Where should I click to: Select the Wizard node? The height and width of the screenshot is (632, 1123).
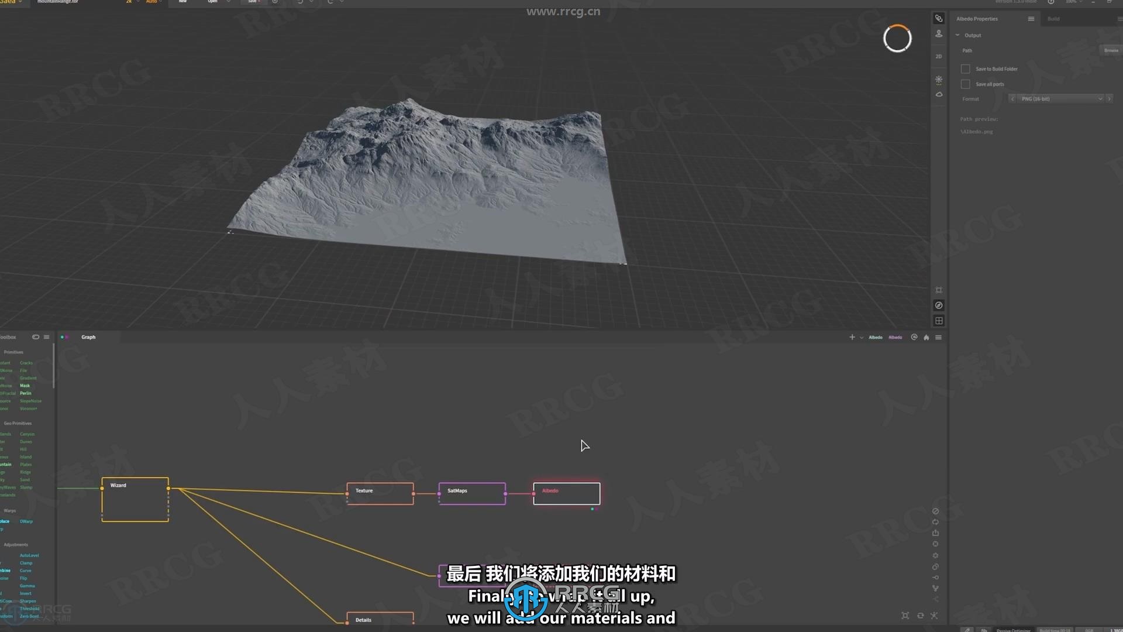135,499
